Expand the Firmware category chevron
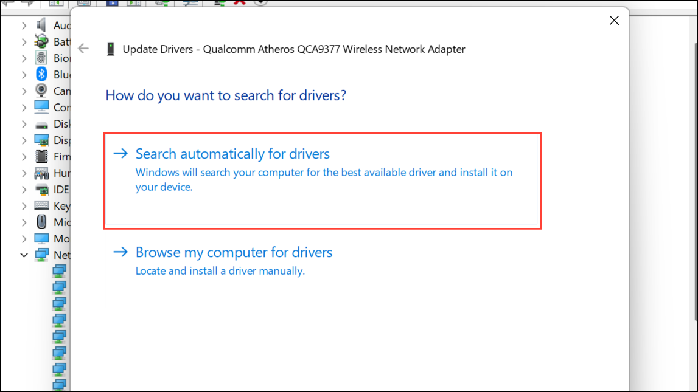The image size is (698, 392). [24, 157]
